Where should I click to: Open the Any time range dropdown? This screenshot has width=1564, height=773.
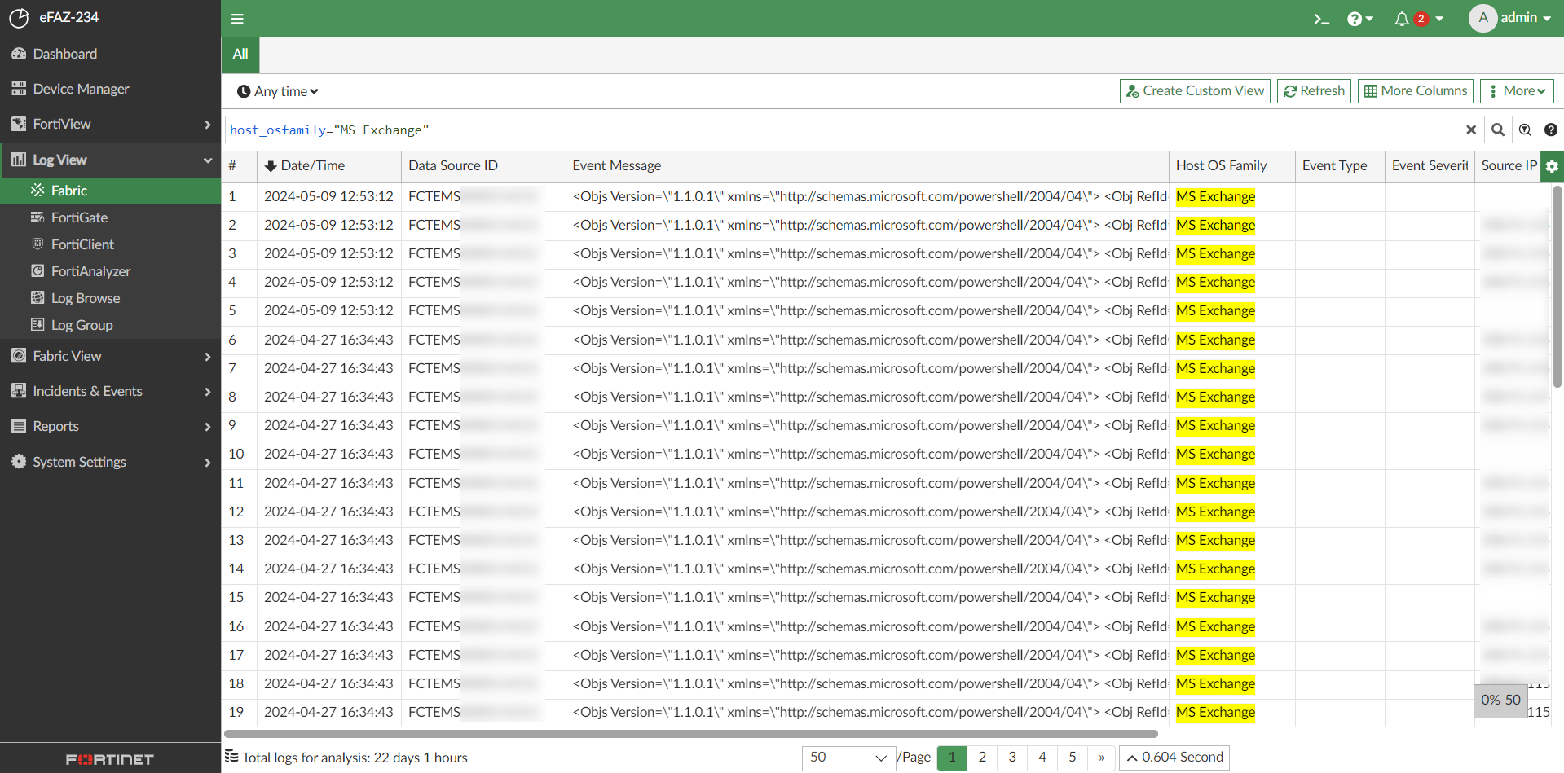[278, 91]
